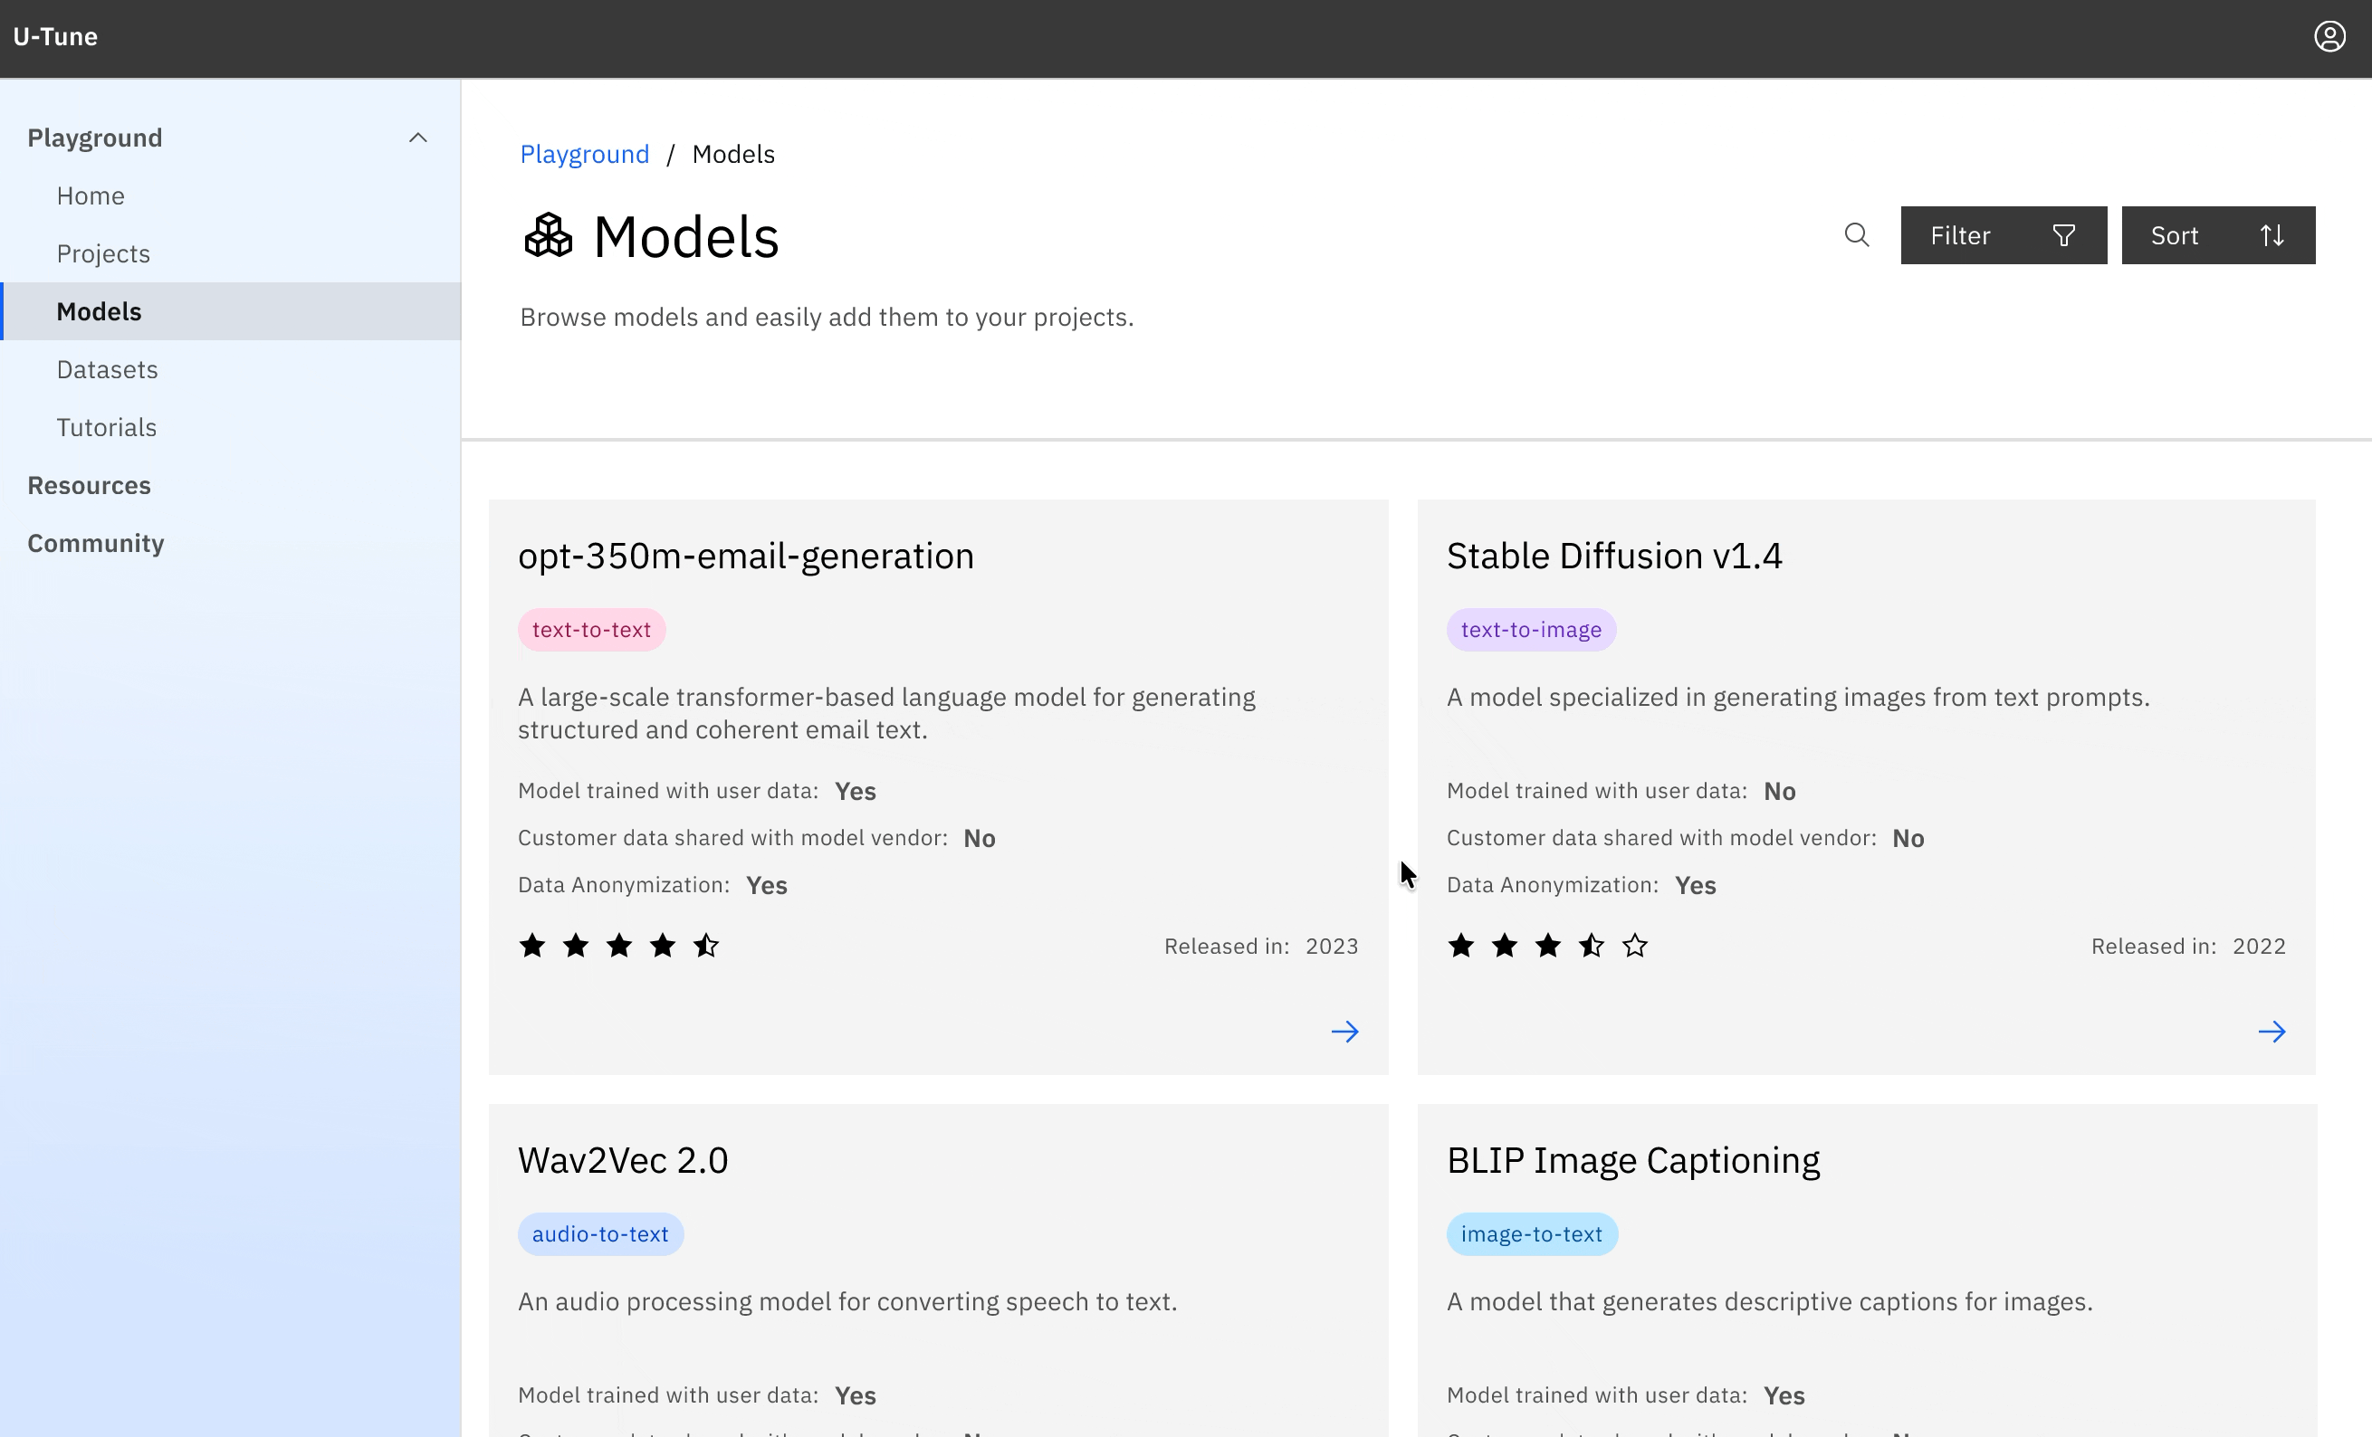The height and width of the screenshot is (1437, 2372).
Task: Go to Datasets in sidebar
Action: coord(107,369)
